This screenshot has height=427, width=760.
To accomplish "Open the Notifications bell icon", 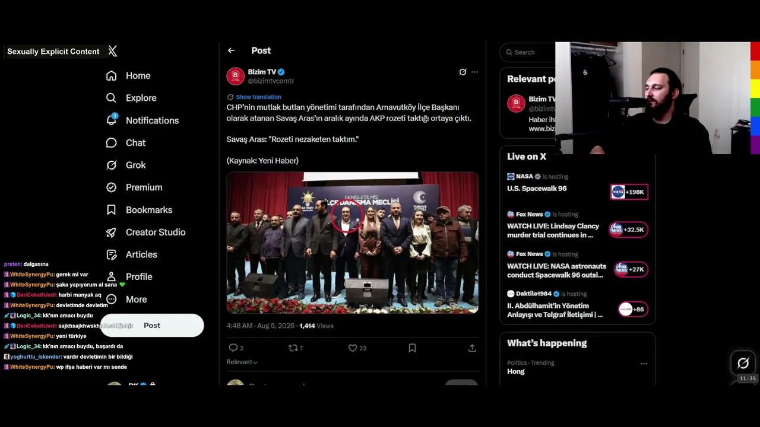I will (x=111, y=120).
